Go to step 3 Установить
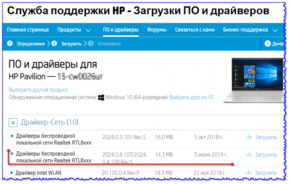290x184 pixels. point(109,44)
